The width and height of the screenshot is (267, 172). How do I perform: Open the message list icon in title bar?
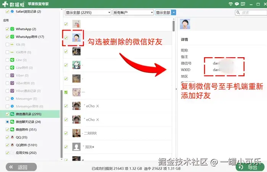pos(243,4)
